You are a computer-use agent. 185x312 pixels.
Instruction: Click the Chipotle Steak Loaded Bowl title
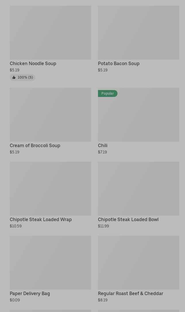coord(128,219)
